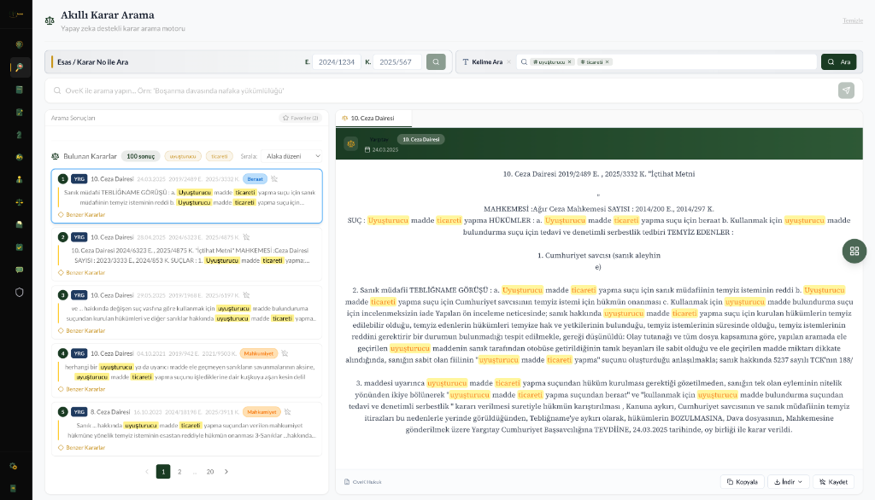Select the '10. Ceza Dairesi' document tab

(373, 118)
